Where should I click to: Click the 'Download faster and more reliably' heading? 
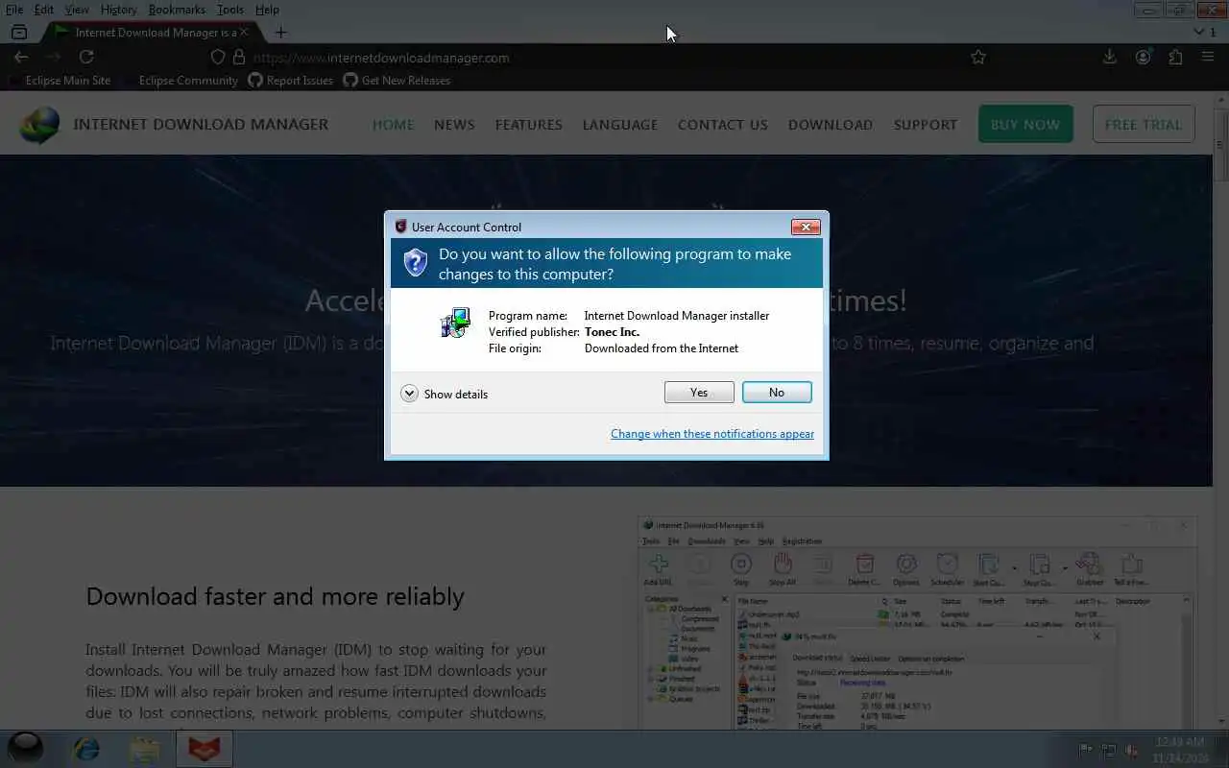click(x=275, y=596)
